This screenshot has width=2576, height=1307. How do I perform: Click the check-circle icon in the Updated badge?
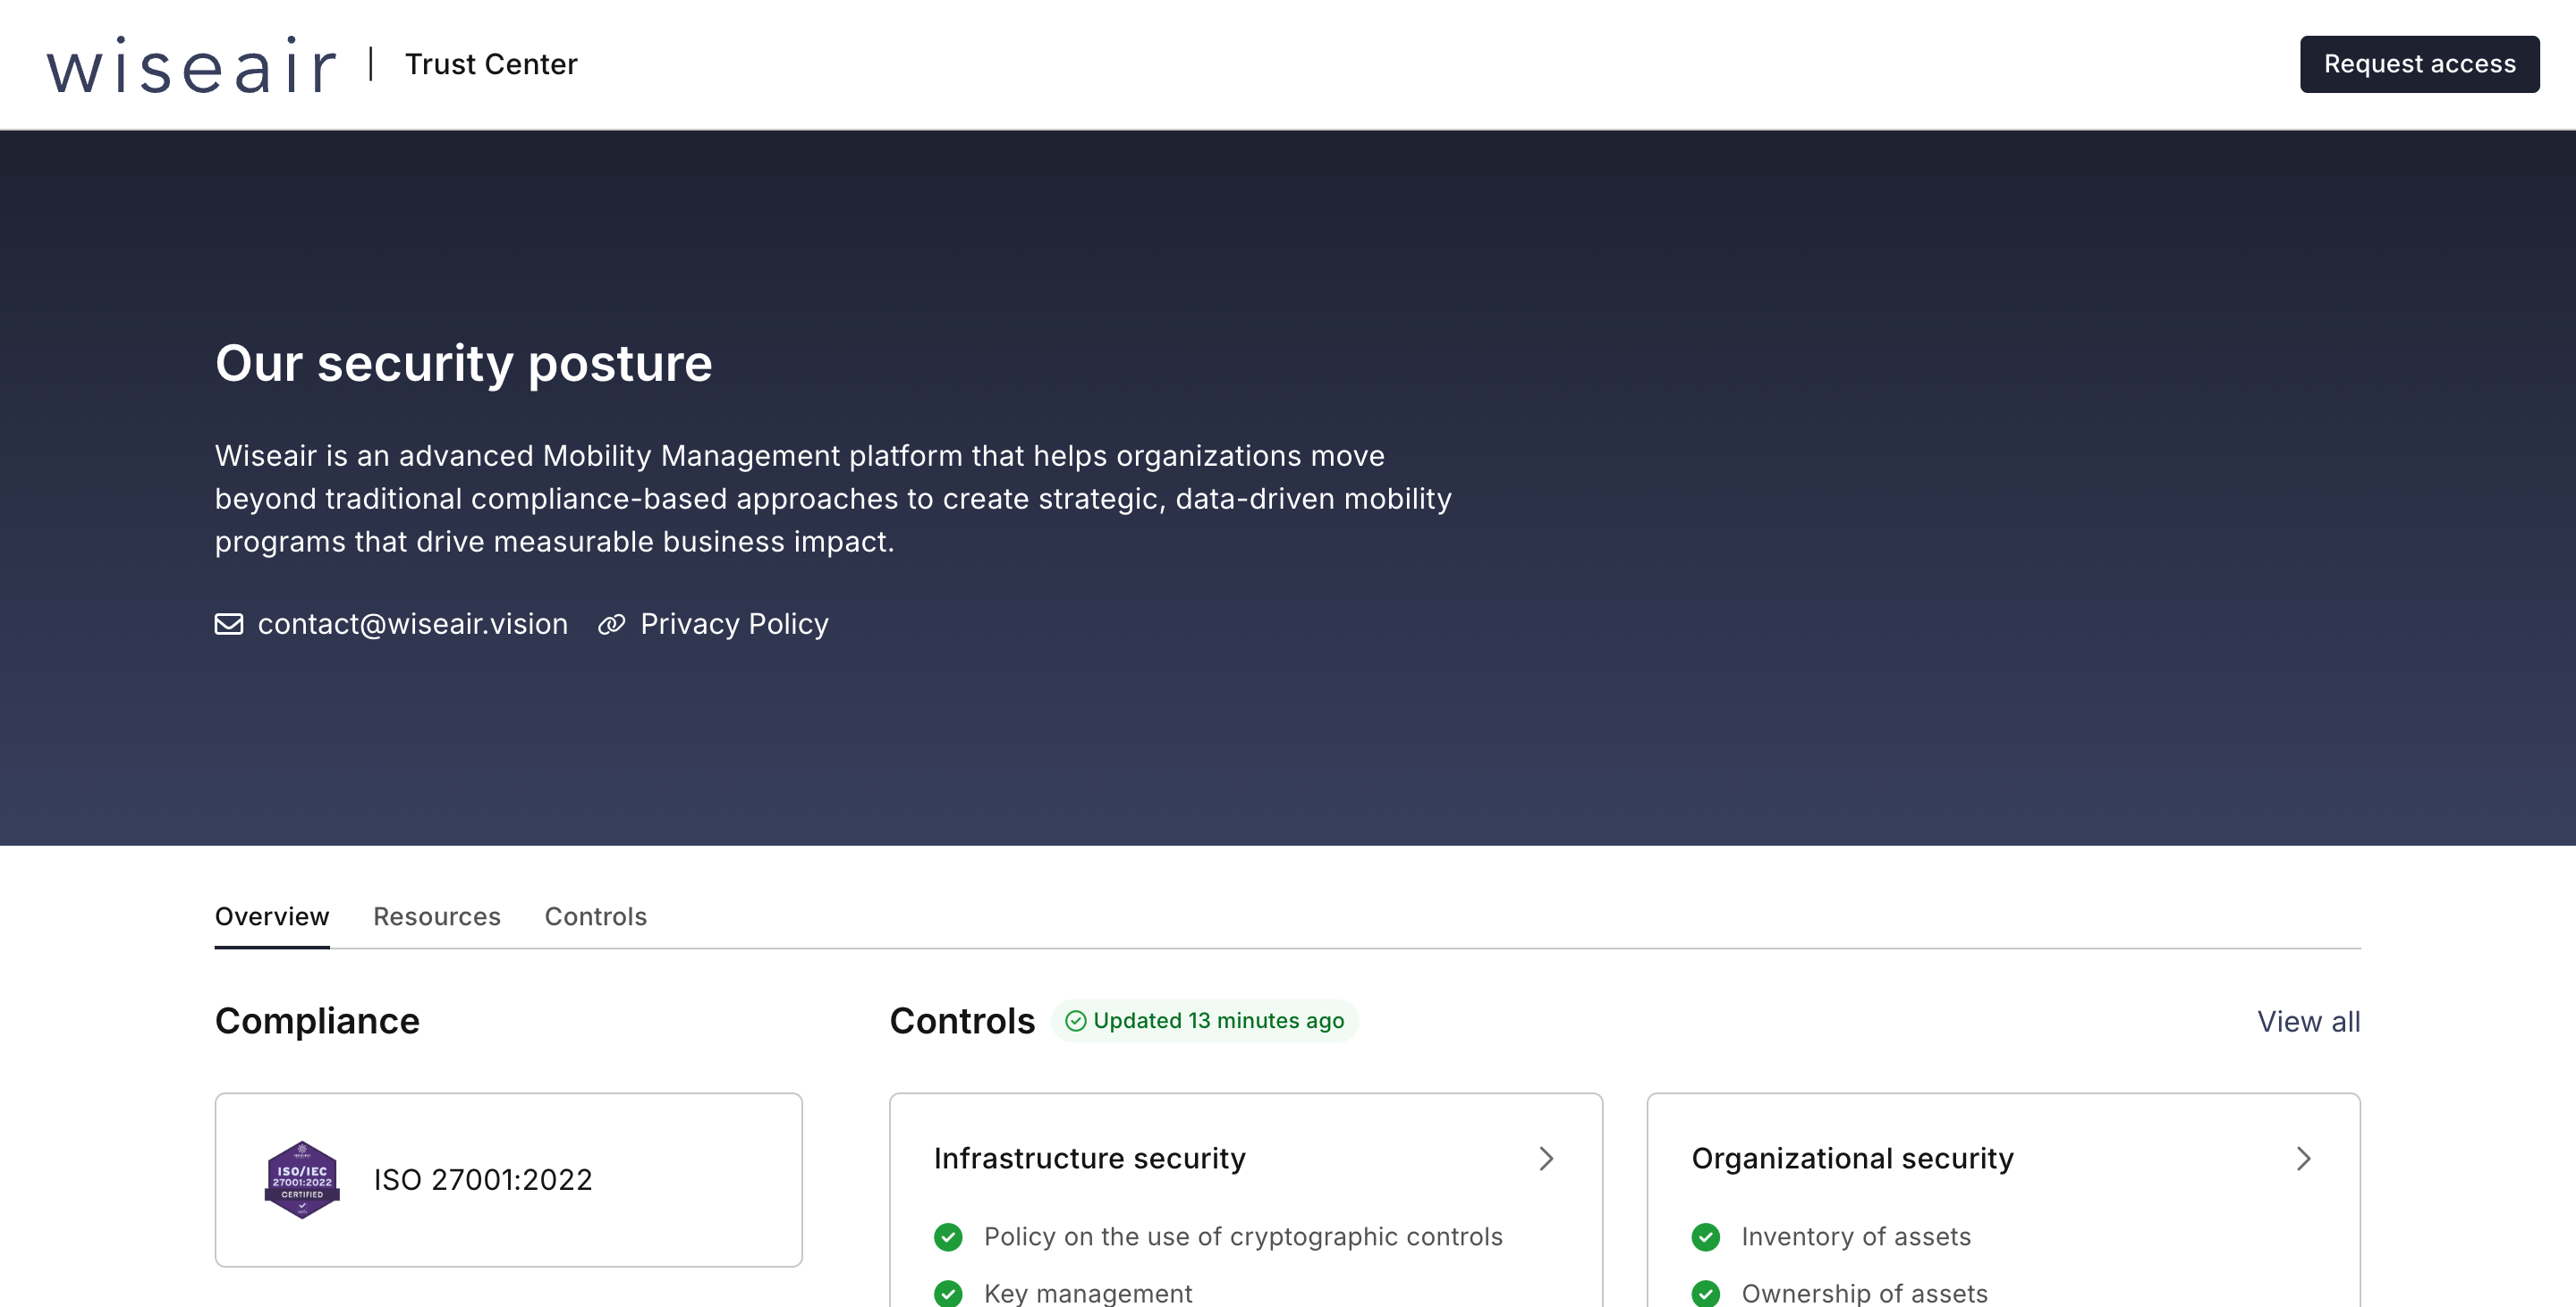[1076, 1020]
